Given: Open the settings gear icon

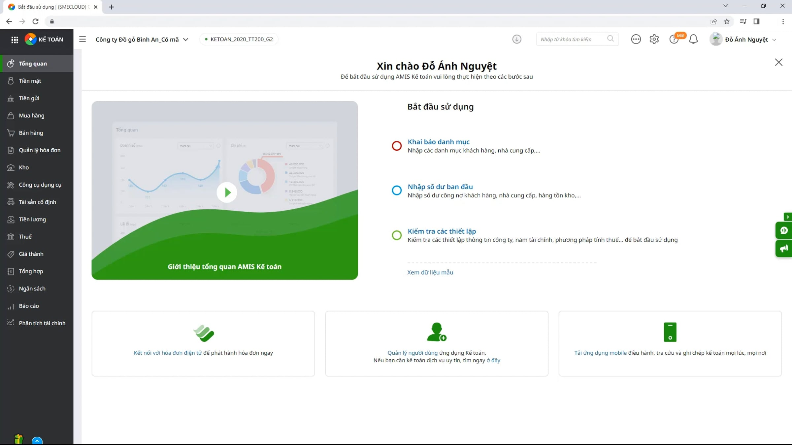Looking at the screenshot, I should (654, 39).
